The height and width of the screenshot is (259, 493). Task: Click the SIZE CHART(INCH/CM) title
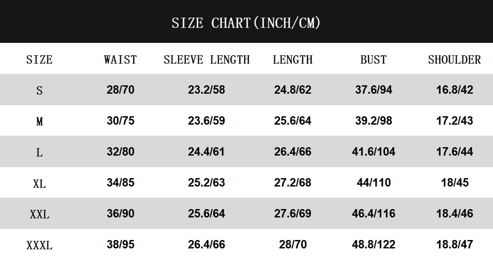[x=246, y=23]
